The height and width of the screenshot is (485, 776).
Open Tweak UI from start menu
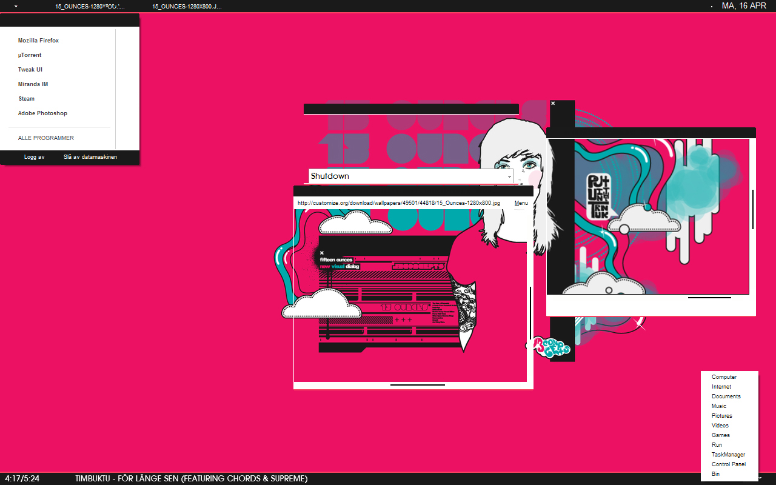[30, 70]
